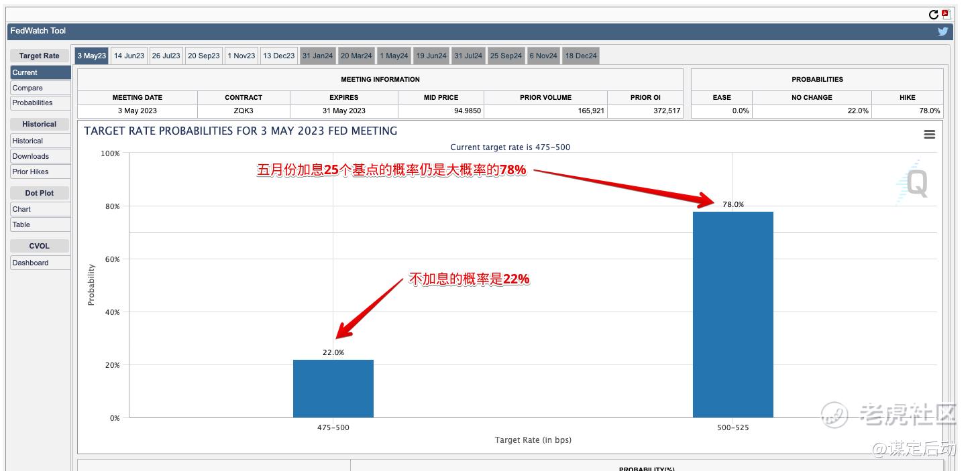976x471 pixels.
Task: Click the ZQK3 contract cell
Action: (243, 111)
